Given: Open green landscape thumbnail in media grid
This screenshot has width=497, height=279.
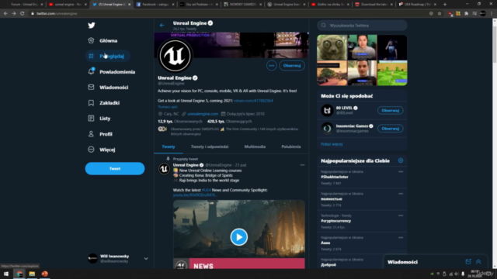Looking at the screenshot, I should tap(392, 74).
